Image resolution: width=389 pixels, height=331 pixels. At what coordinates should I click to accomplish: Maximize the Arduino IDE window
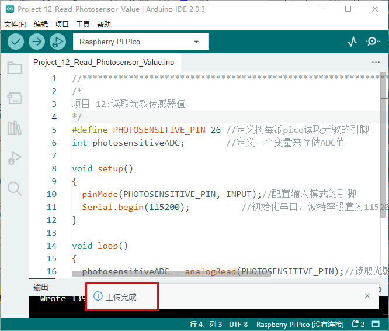(x=348, y=9)
